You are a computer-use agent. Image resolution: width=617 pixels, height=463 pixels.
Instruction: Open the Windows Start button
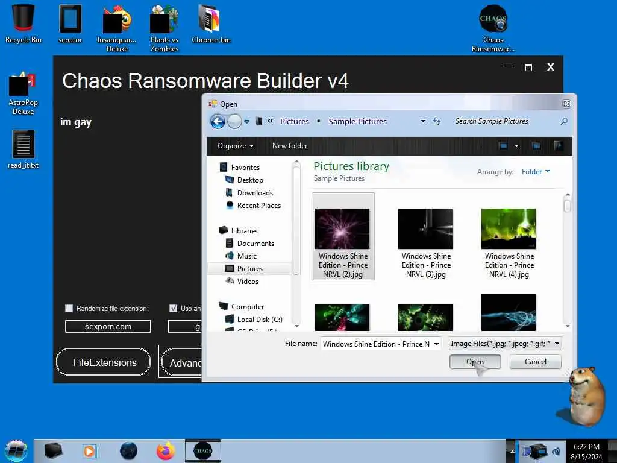coord(16,451)
